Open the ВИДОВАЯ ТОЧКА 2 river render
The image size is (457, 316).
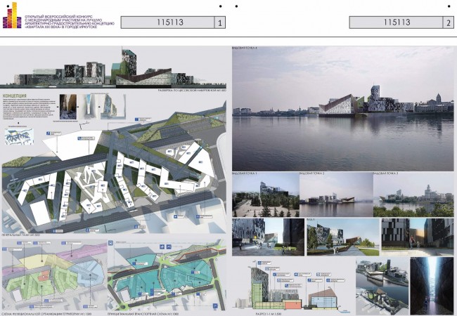click(x=336, y=195)
